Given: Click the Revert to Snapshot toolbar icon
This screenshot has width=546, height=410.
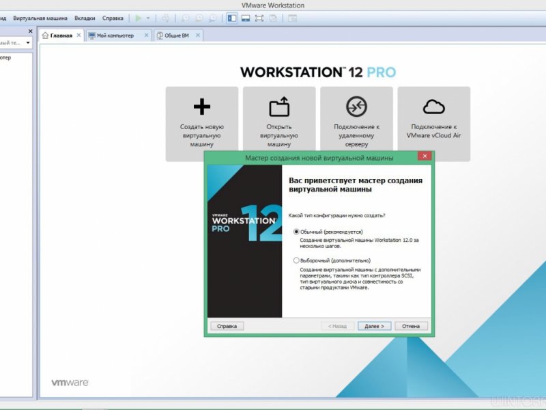Looking at the screenshot, I should click(x=199, y=18).
